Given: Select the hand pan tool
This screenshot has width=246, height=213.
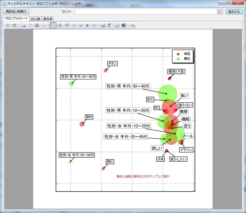Looking at the screenshot, I should coord(30,25).
